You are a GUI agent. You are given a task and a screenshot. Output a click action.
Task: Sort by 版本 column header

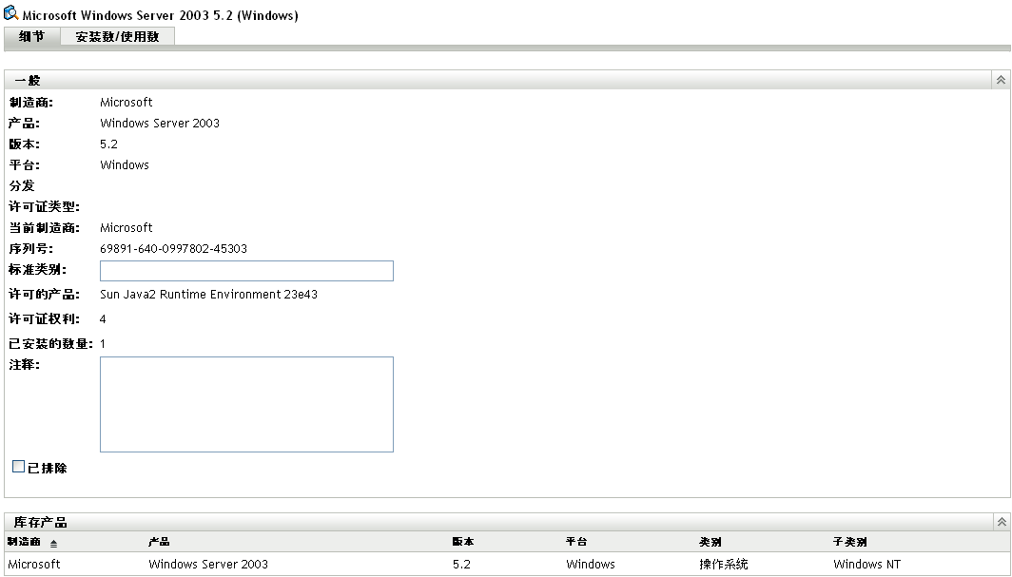pos(463,542)
